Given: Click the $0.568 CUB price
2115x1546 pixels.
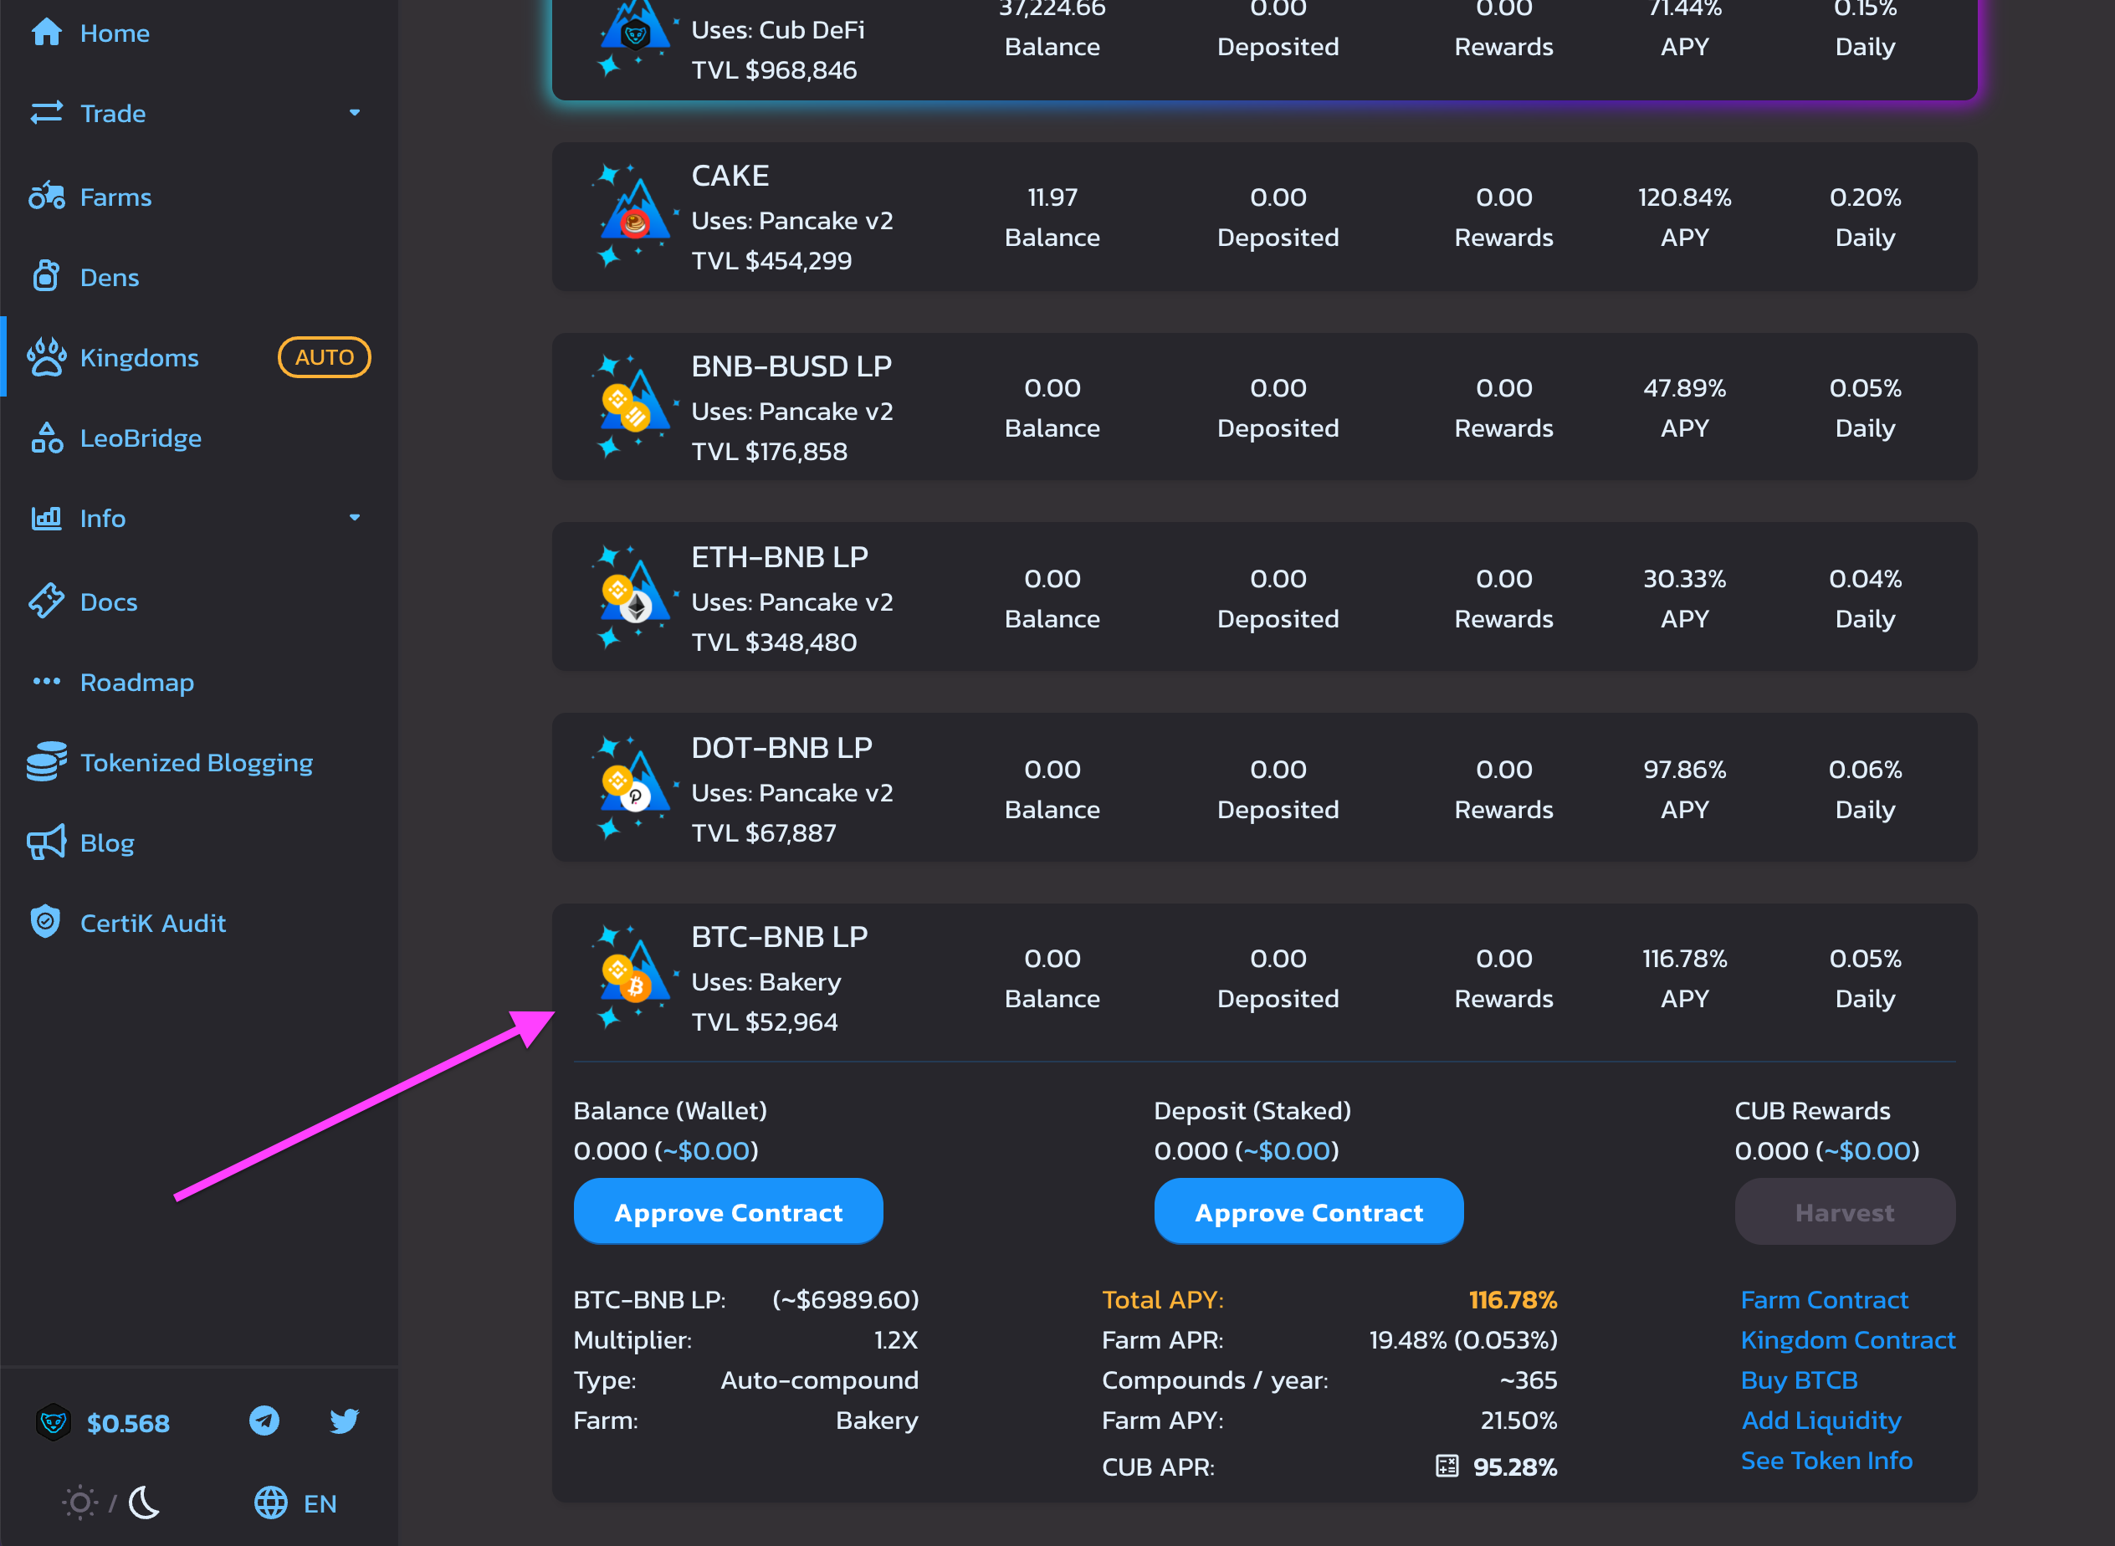Looking at the screenshot, I should (128, 1422).
